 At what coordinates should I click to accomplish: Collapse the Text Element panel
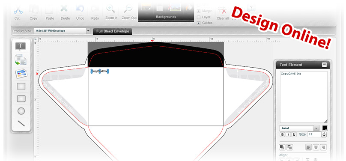[x=324, y=65]
